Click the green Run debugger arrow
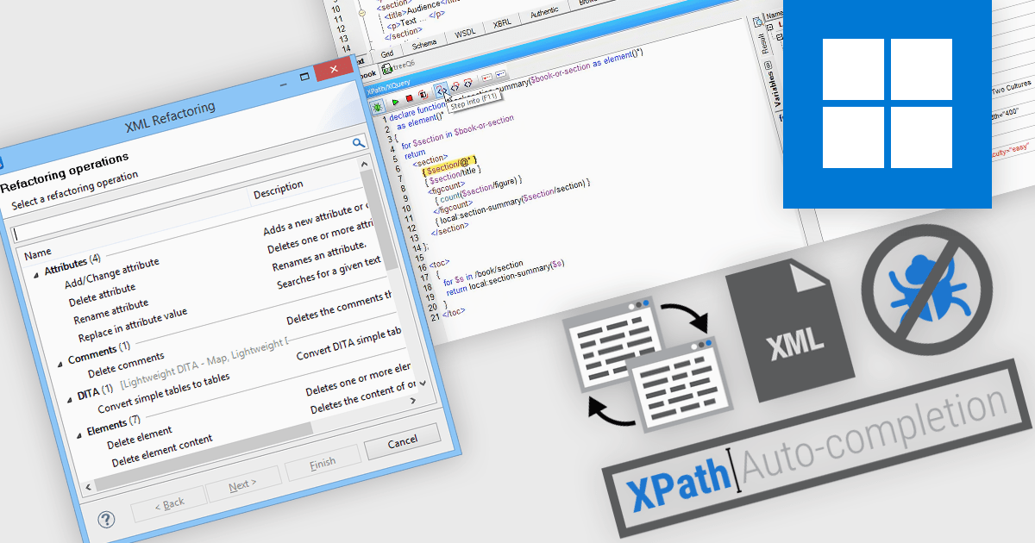Screen dimensions: 1035x543 (395, 102)
